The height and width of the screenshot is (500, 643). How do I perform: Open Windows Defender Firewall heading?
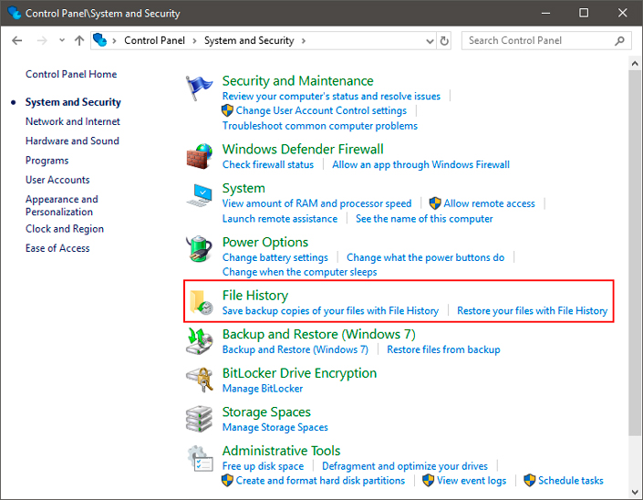(x=303, y=149)
